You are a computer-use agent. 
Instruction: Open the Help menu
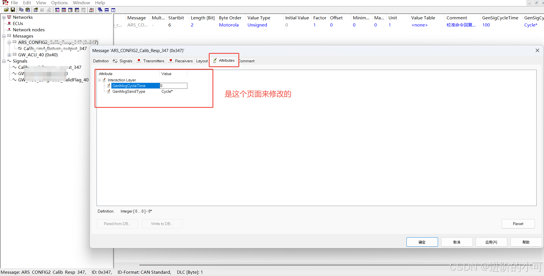(100, 3)
